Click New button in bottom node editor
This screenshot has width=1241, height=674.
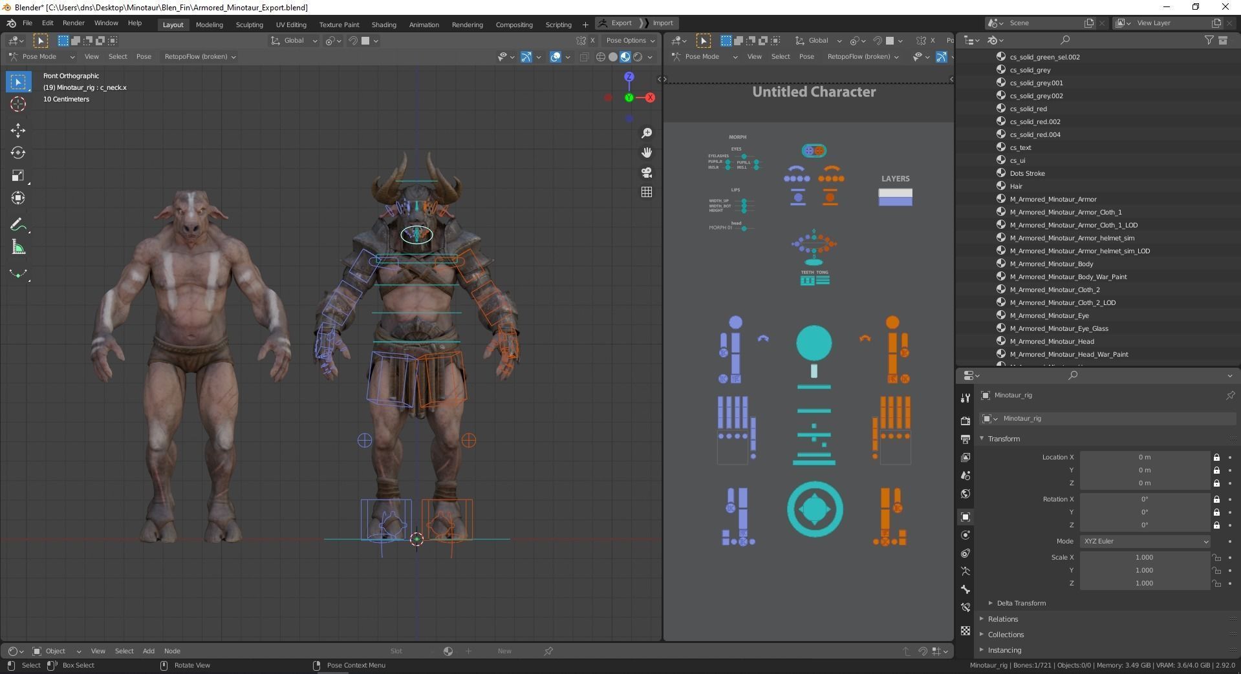point(504,651)
